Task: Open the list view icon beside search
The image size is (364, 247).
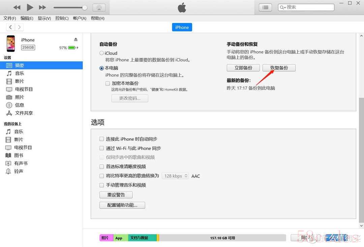Action: (265, 7)
